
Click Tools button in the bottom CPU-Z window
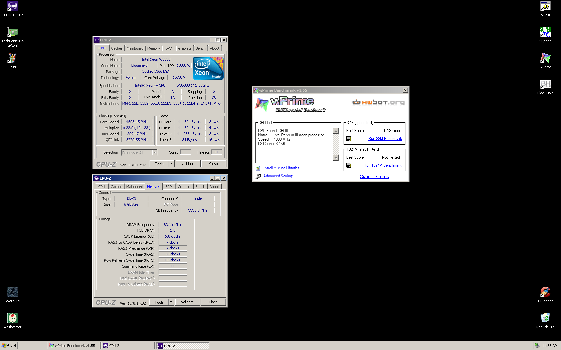[x=159, y=302]
